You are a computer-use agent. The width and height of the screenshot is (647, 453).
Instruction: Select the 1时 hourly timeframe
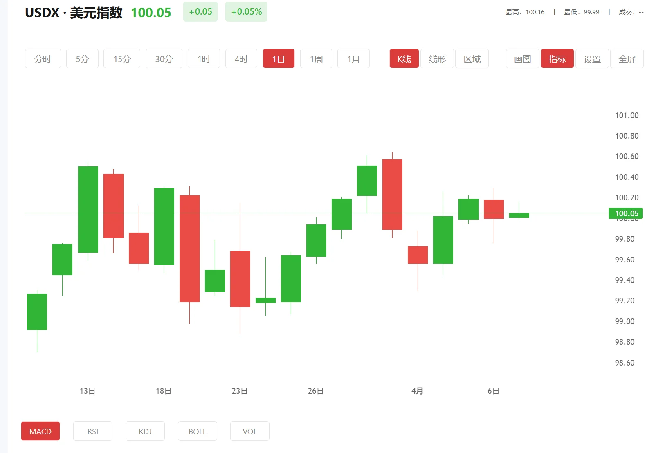tap(204, 59)
